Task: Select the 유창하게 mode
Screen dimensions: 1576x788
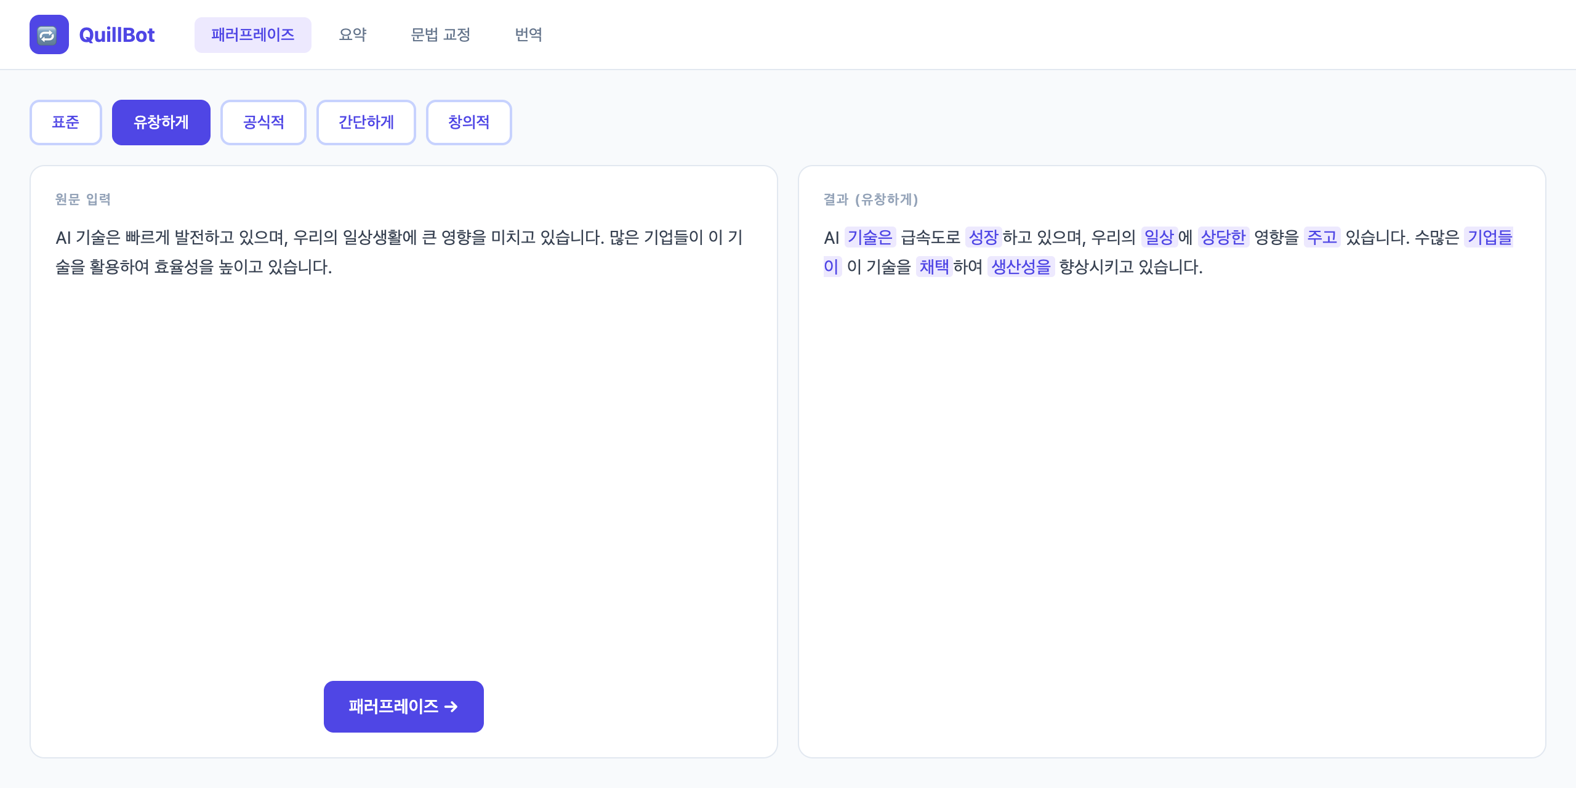Action: coord(161,123)
